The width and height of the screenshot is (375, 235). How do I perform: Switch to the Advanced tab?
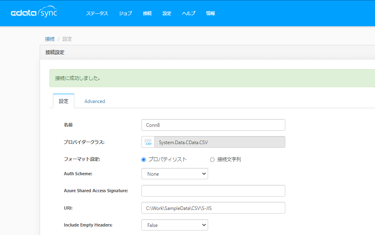coord(95,101)
